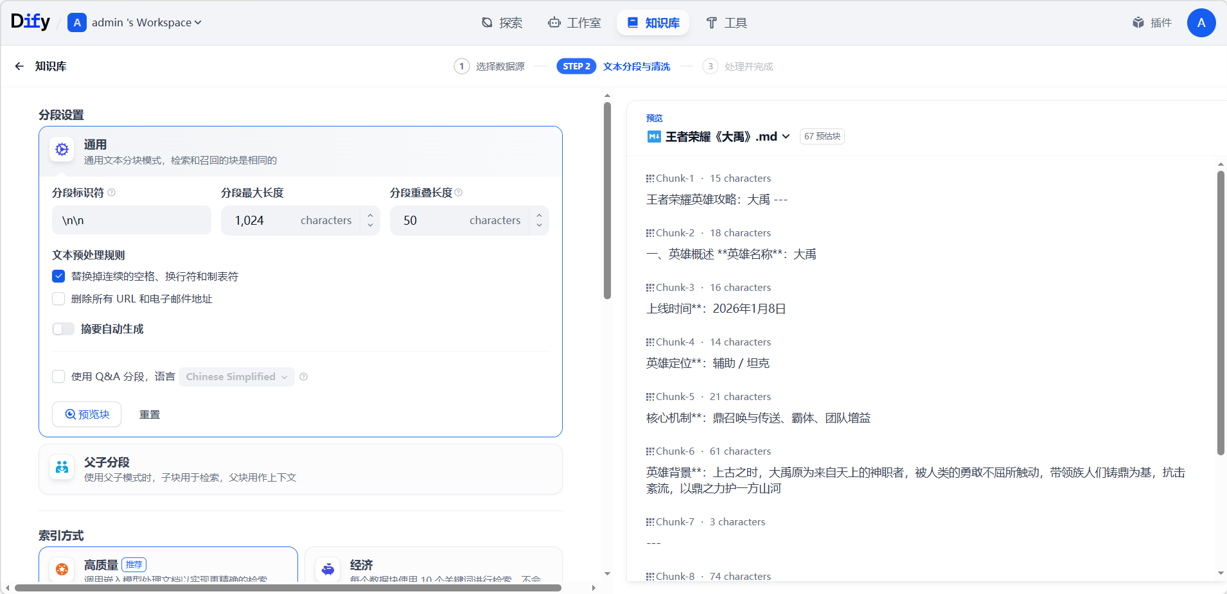1227x594 pixels.
Task: Switch to the 知识库 tab
Action: pos(653,22)
